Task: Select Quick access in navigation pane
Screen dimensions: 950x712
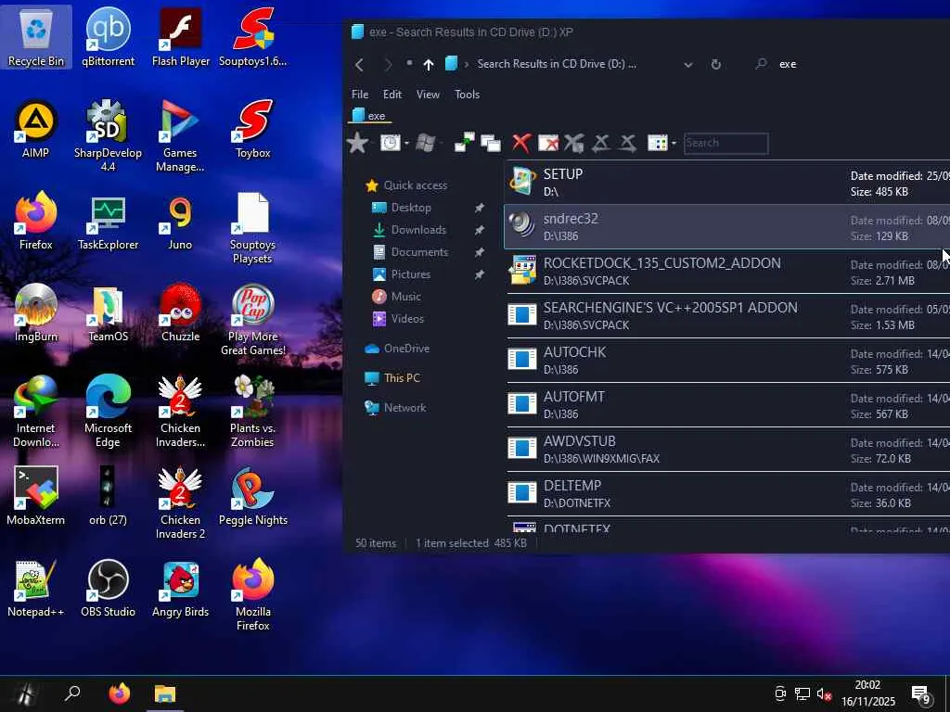Action: click(x=415, y=185)
